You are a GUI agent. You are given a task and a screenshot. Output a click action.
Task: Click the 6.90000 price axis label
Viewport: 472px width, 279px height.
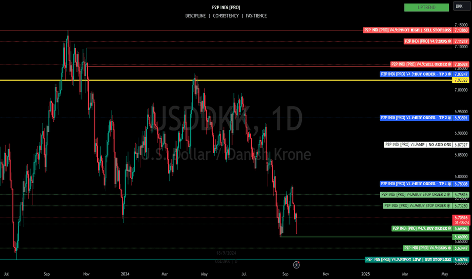[x=461, y=133]
